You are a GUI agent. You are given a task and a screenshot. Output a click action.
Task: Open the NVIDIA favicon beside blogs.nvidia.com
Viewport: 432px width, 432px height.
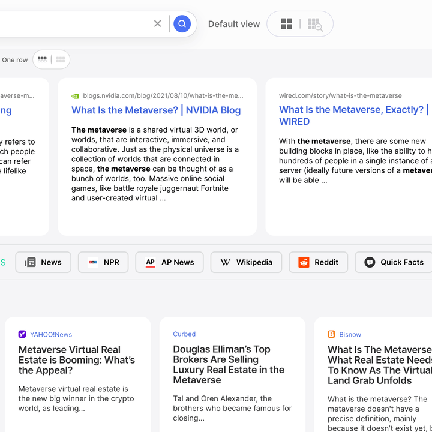click(x=75, y=96)
